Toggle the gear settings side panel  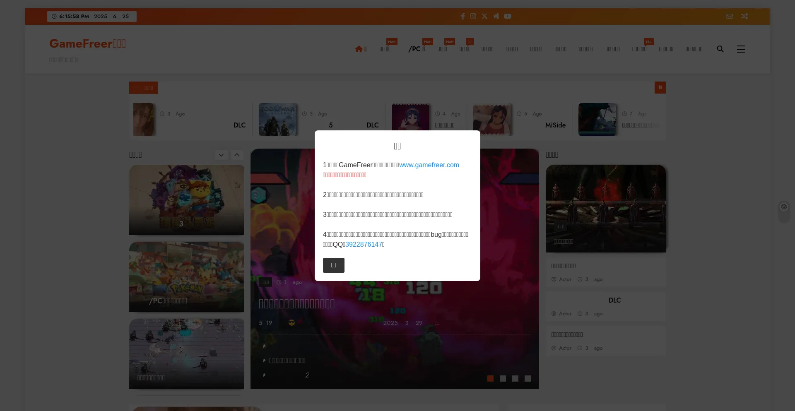click(x=784, y=207)
